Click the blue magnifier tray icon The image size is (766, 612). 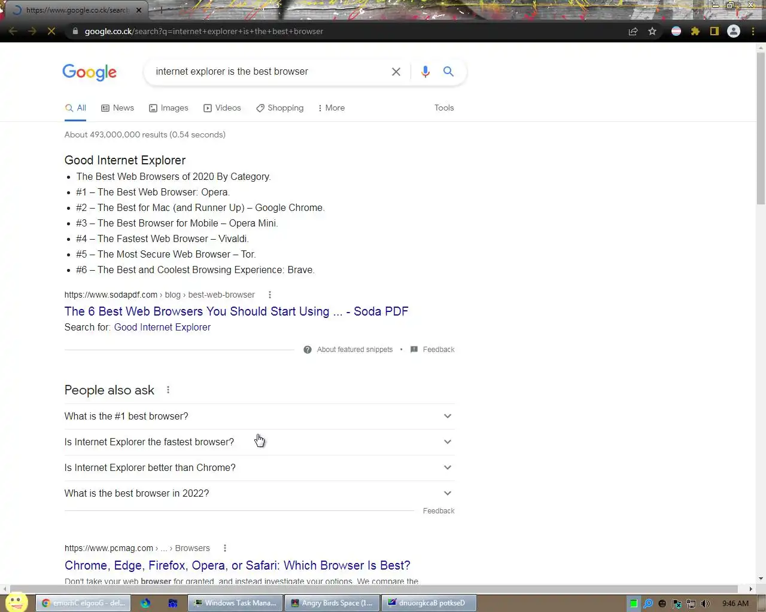click(648, 604)
